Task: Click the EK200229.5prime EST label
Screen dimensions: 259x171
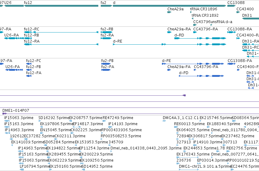Action: point(96,154)
